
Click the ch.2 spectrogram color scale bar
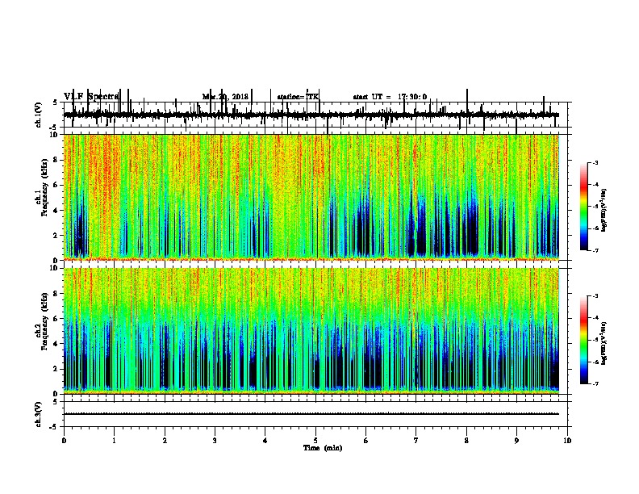(x=584, y=340)
